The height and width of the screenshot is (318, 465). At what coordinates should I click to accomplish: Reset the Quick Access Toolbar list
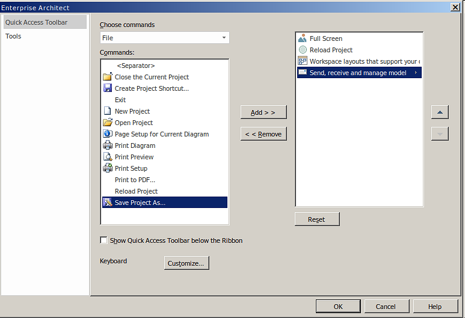tap(317, 219)
